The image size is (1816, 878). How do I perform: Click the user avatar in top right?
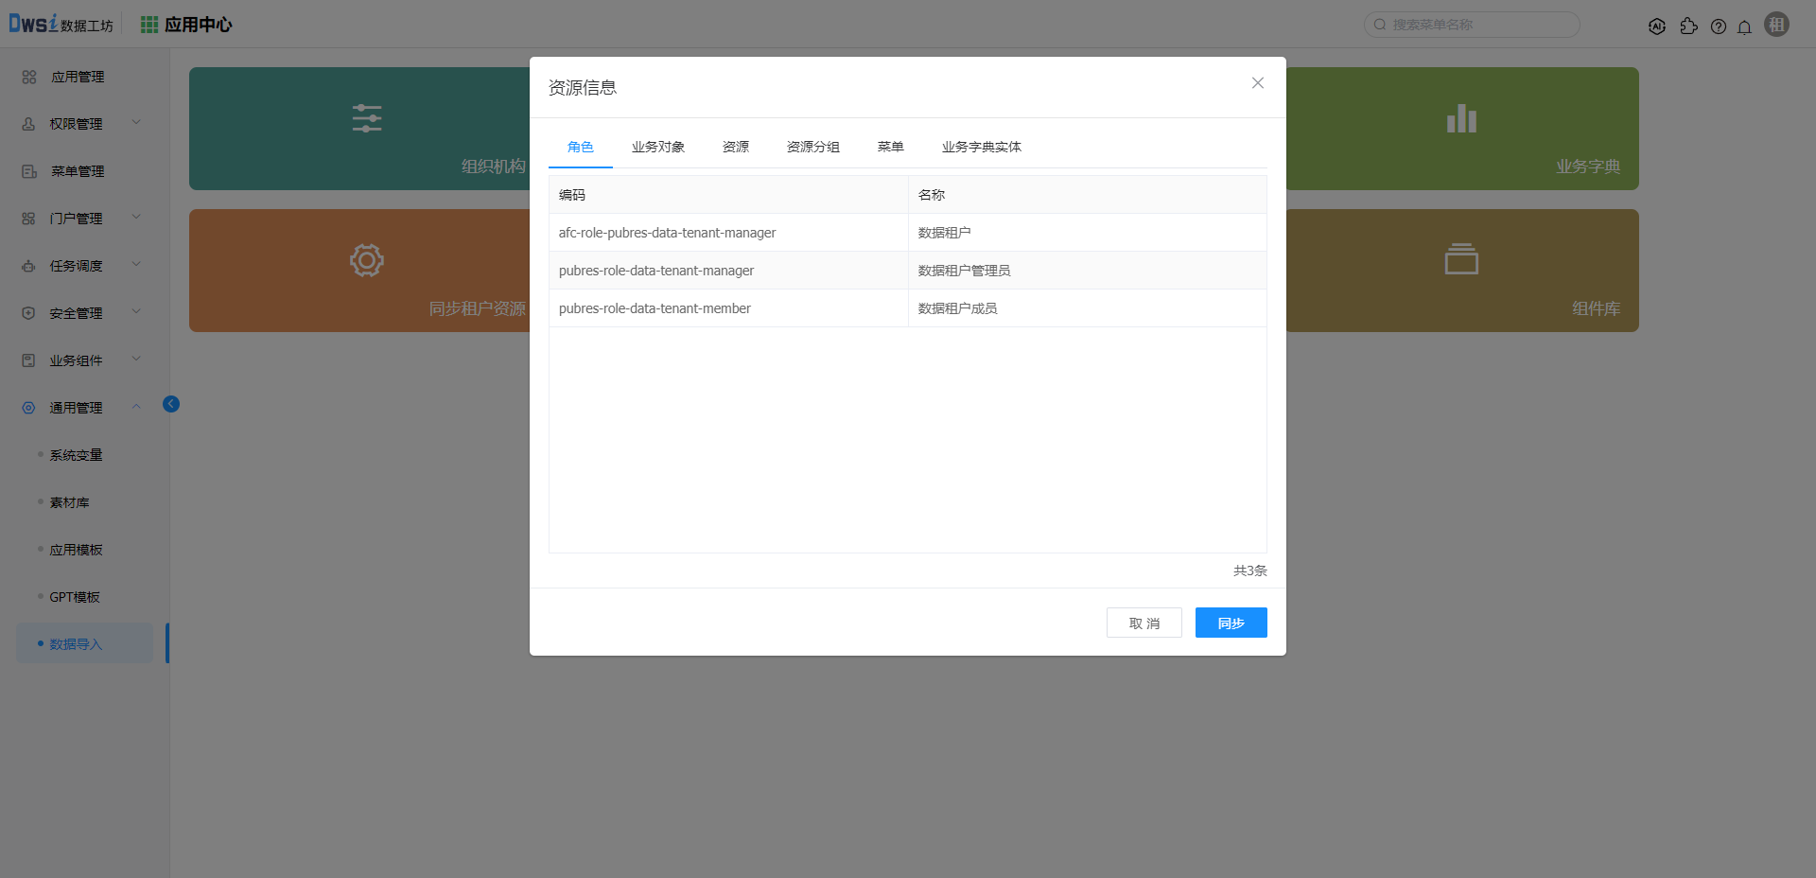coord(1776,25)
